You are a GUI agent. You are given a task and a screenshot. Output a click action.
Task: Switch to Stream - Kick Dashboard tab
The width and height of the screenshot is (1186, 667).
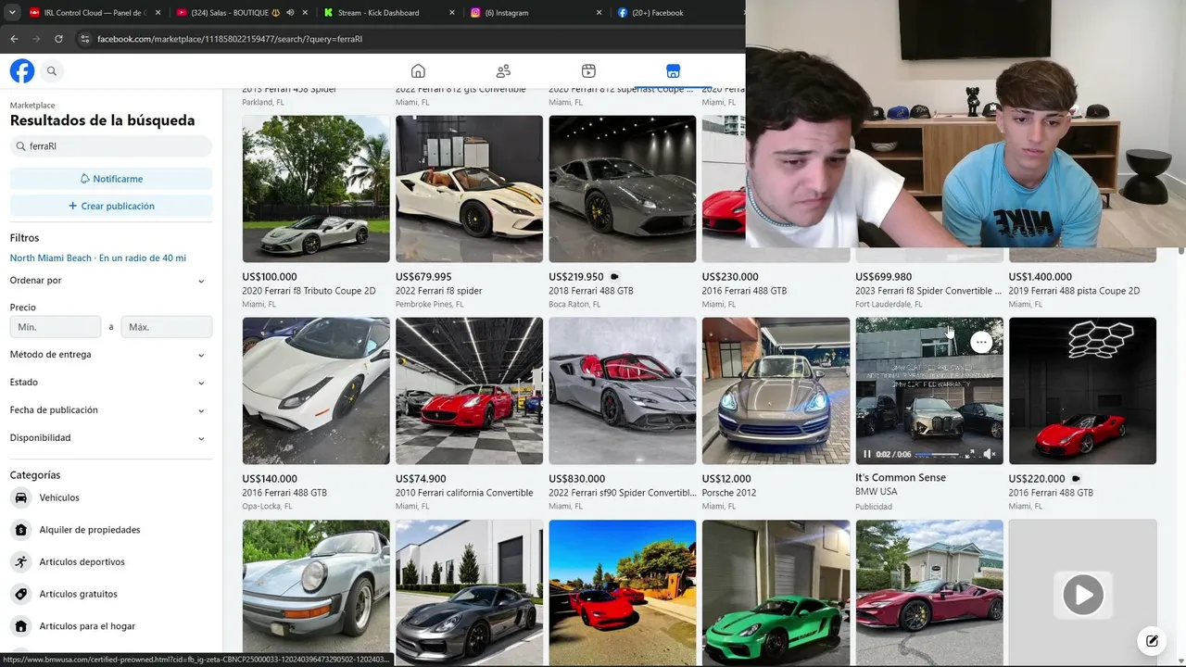click(x=388, y=13)
